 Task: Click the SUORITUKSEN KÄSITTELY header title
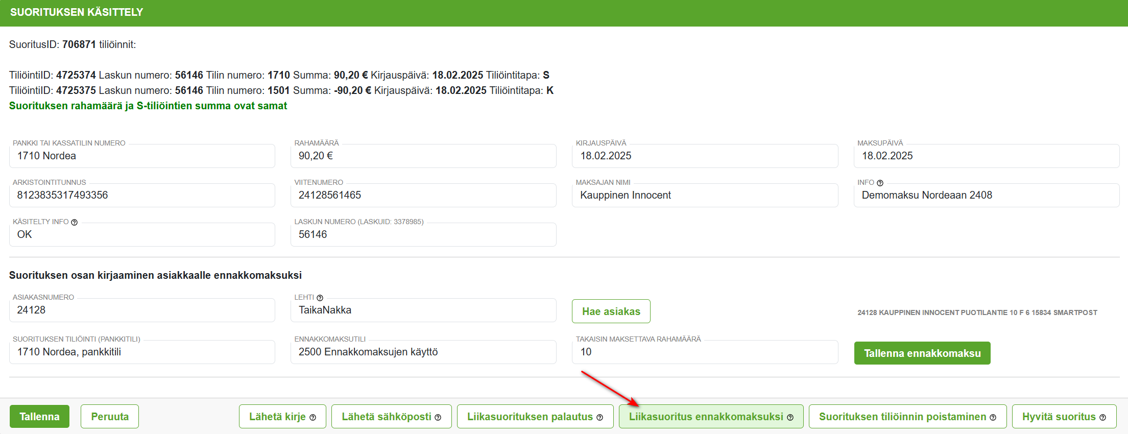[77, 12]
